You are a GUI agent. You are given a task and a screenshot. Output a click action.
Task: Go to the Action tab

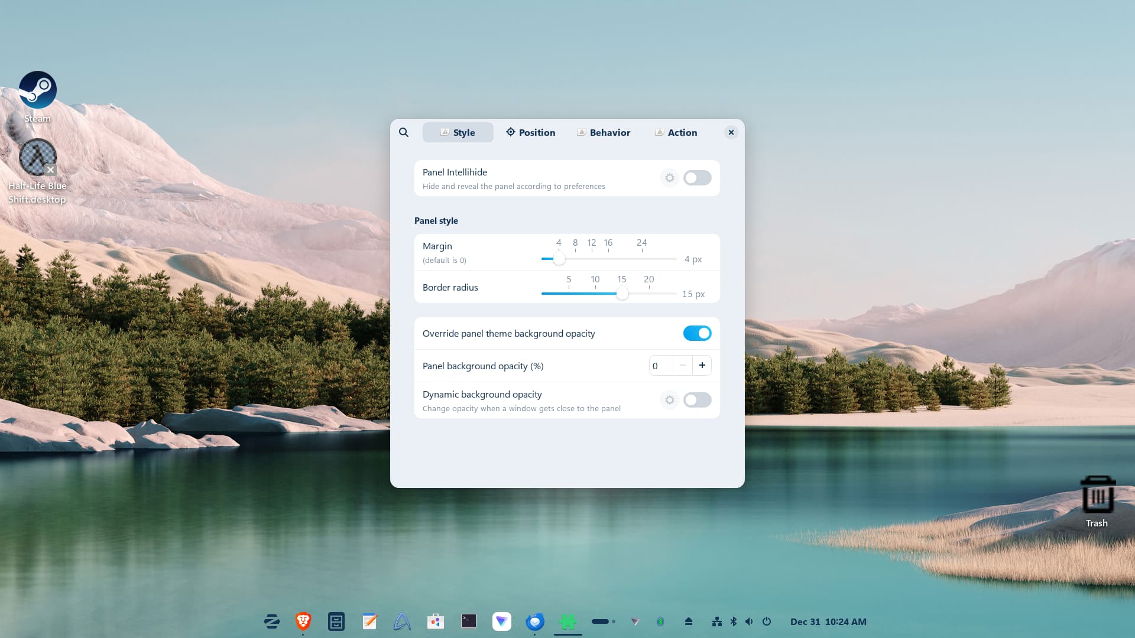coord(676,132)
